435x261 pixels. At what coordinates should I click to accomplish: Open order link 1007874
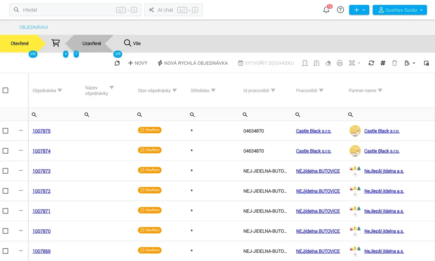(42, 151)
